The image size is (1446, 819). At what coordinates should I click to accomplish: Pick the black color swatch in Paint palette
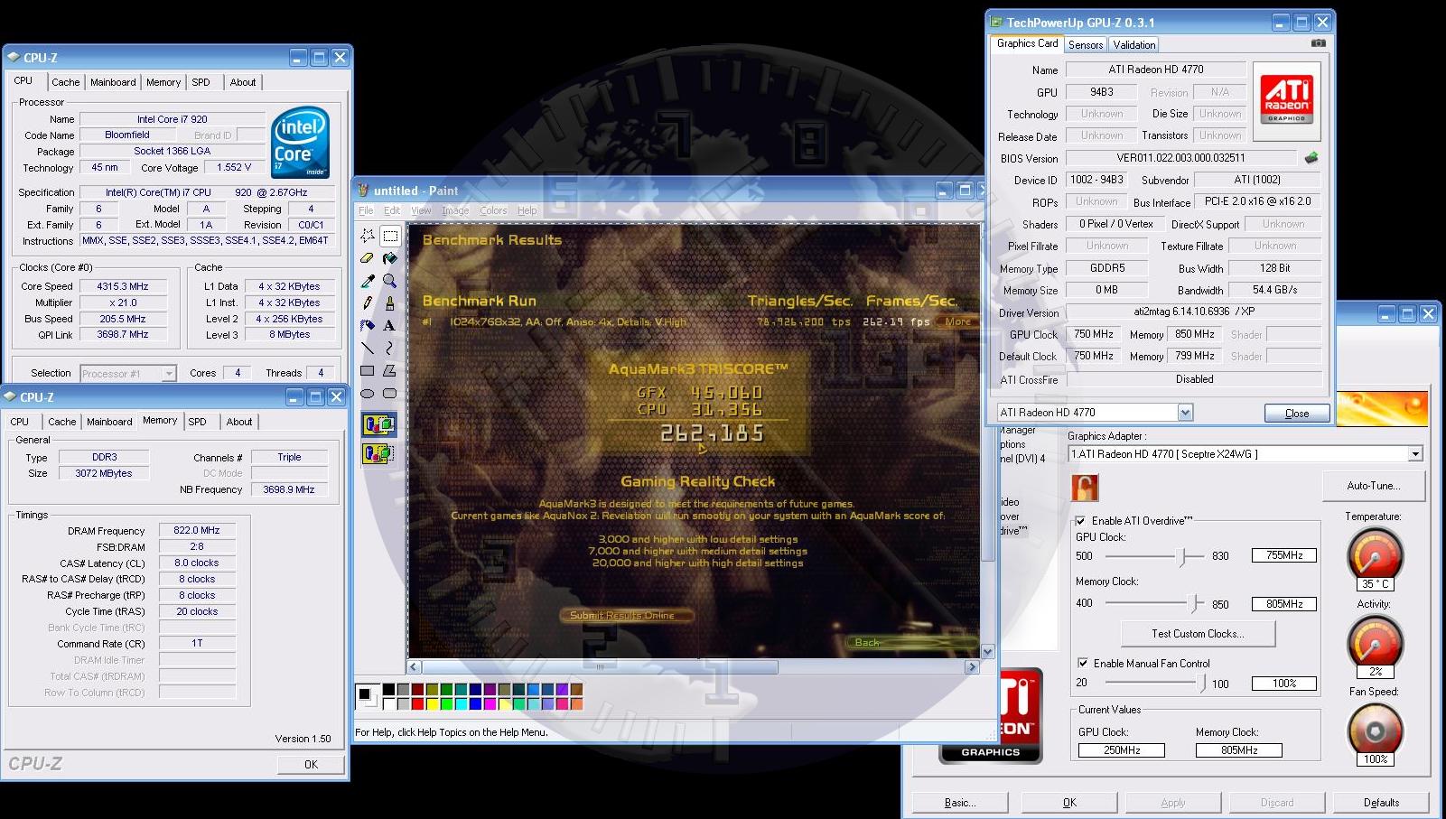[388, 689]
